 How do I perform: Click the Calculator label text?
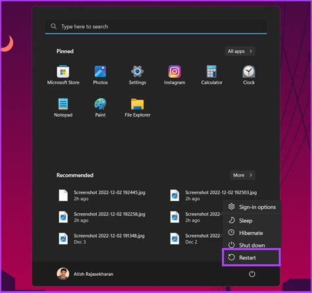[x=212, y=82]
